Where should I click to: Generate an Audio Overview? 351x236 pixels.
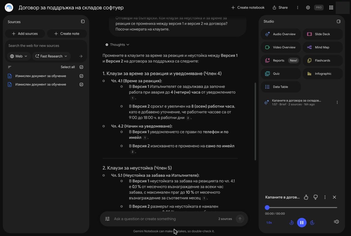tap(281, 34)
